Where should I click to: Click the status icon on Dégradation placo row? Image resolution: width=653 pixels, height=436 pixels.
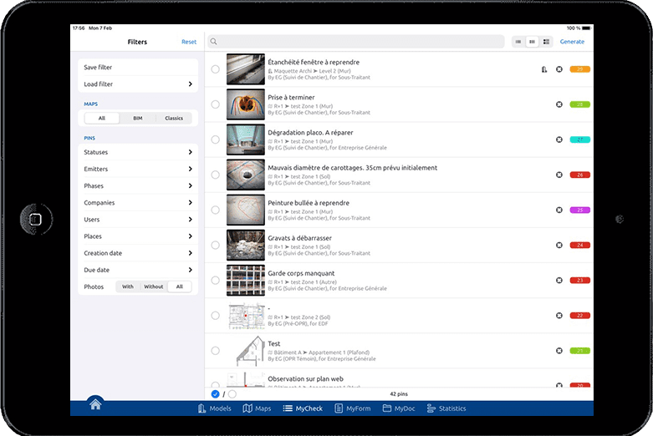pos(559,139)
